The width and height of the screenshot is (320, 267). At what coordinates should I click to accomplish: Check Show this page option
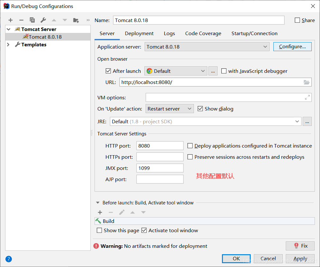99,231
